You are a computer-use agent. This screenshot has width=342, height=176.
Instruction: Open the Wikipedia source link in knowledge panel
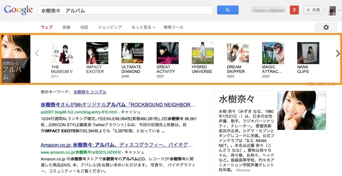pyautogui.click(x=242, y=170)
